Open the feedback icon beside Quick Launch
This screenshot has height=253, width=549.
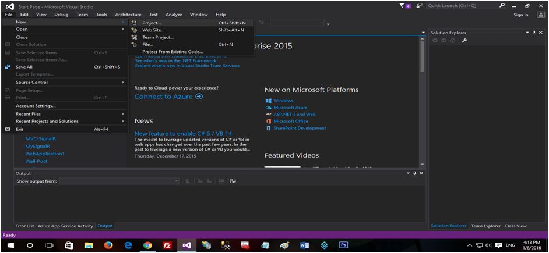[419, 6]
